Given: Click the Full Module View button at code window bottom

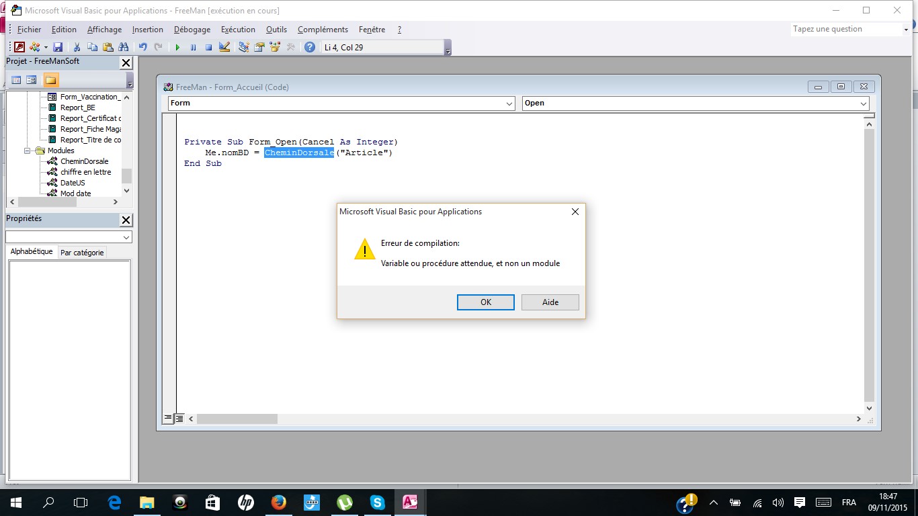Looking at the screenshot, I should click(179, 418).
